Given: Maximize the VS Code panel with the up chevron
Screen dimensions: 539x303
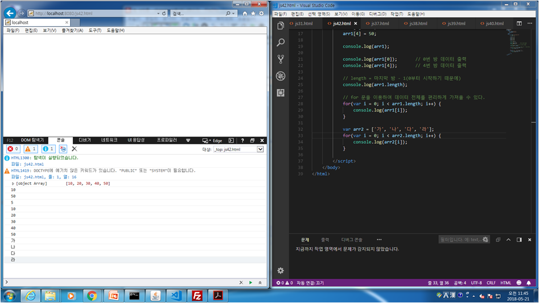Looking at the screenshot, I should click(508, 239).
